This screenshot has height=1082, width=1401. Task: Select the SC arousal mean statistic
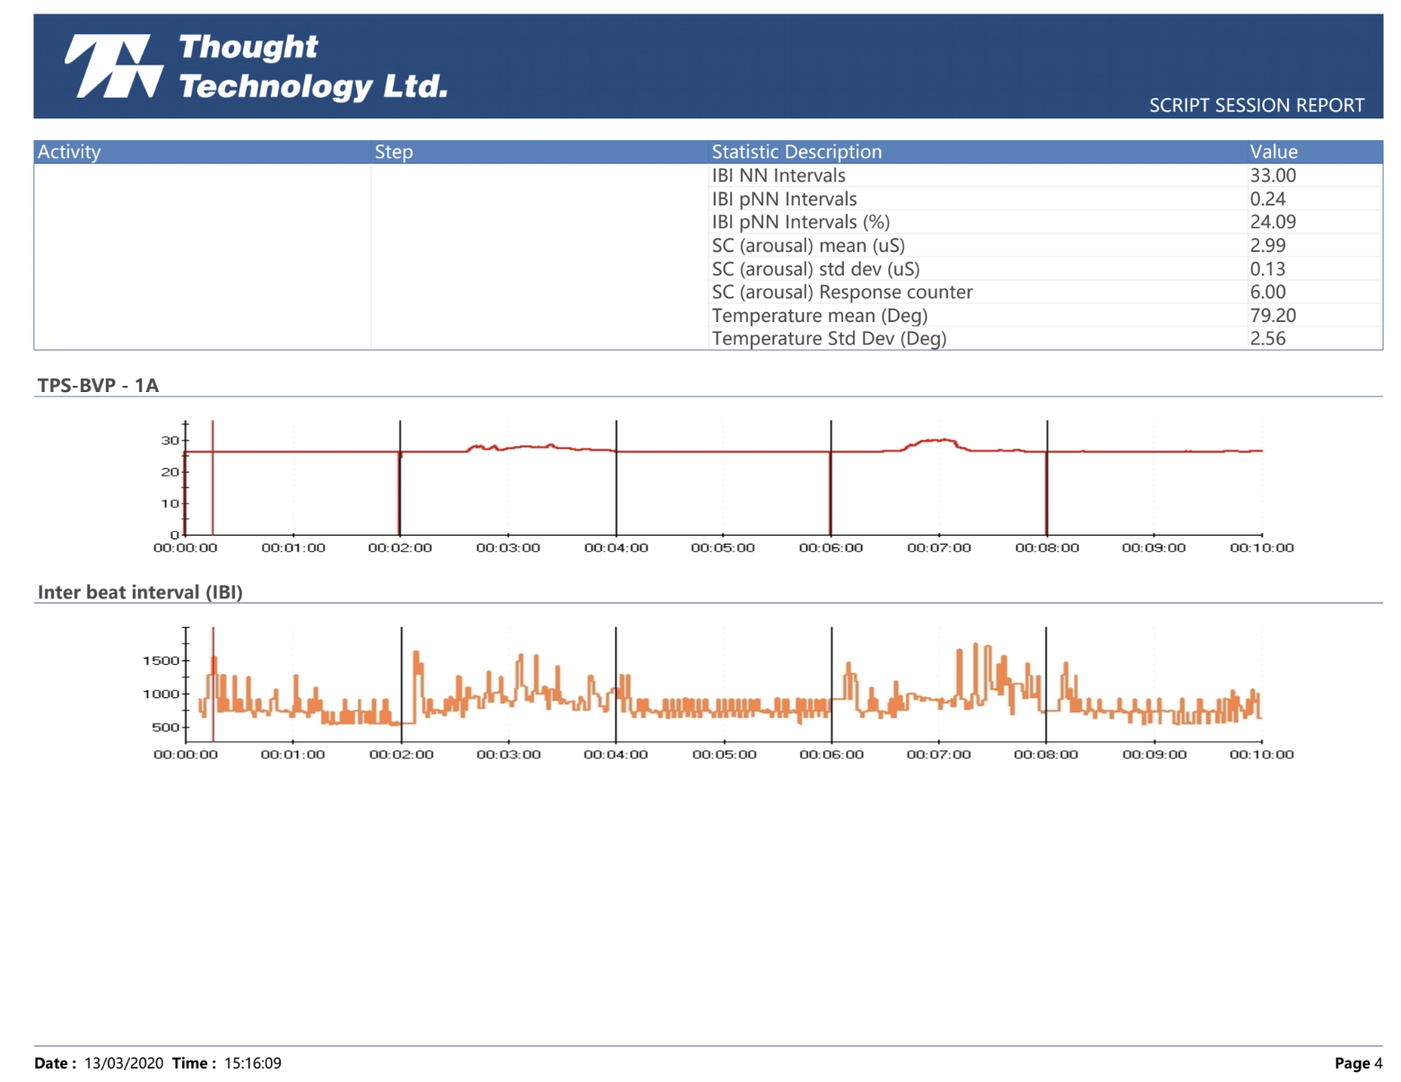[807, 246]
